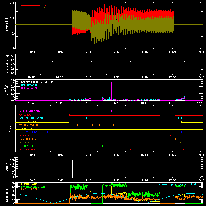Click the olive Y legend line sample
Viewport: 206px width, 206px height.
coord(31,9)
